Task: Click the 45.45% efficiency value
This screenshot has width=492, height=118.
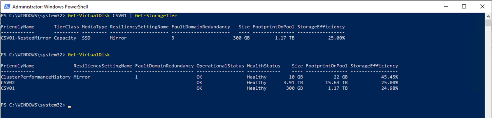Action: [390, 77]
